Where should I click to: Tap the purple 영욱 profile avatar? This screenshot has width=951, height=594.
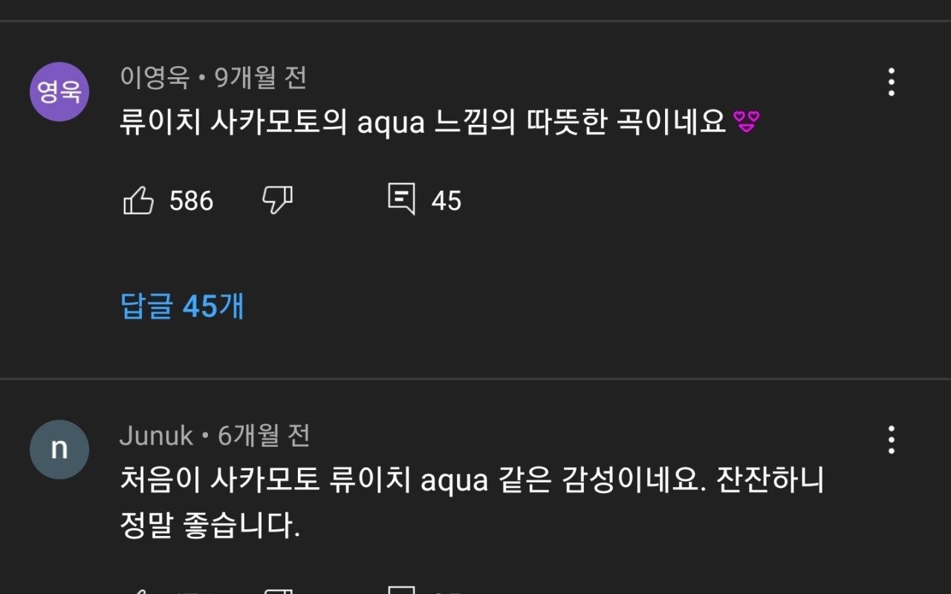59,92
